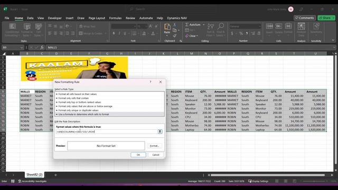The image size is (338, 190).
Task: Switch to the Page Layout tab
Action: tap(97, 18)
